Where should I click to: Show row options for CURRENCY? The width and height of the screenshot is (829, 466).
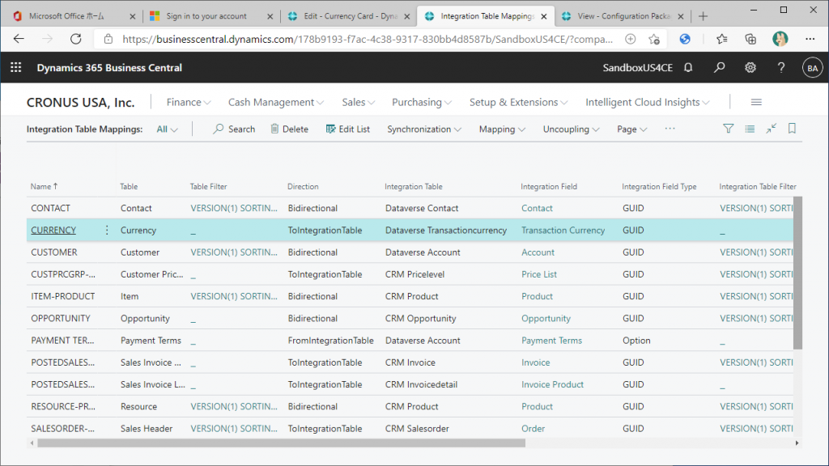click(x=107, y=230)
